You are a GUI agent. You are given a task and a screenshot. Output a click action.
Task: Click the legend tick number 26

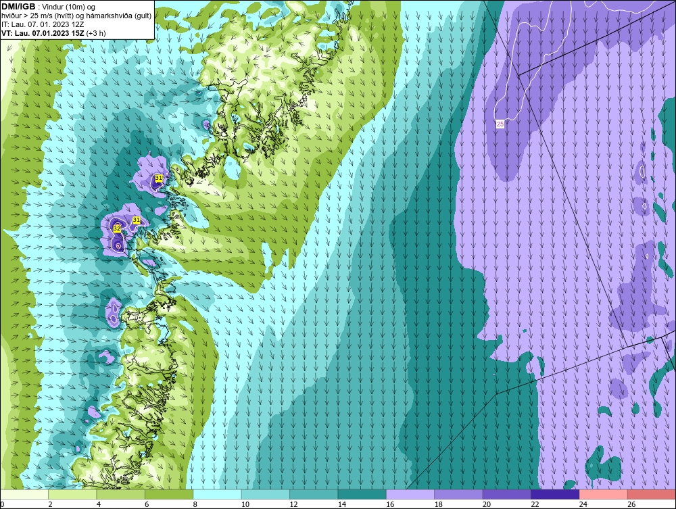631,504
